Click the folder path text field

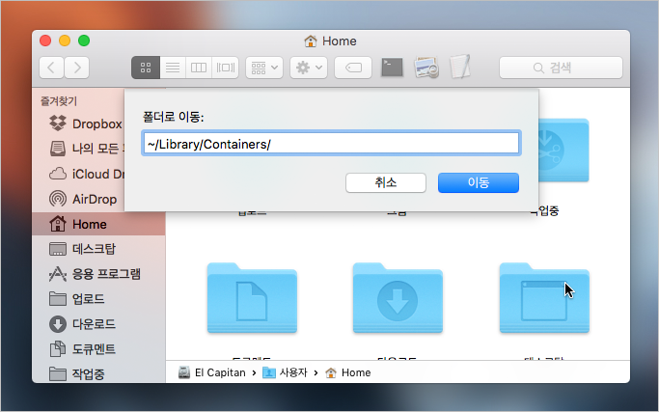331,144
